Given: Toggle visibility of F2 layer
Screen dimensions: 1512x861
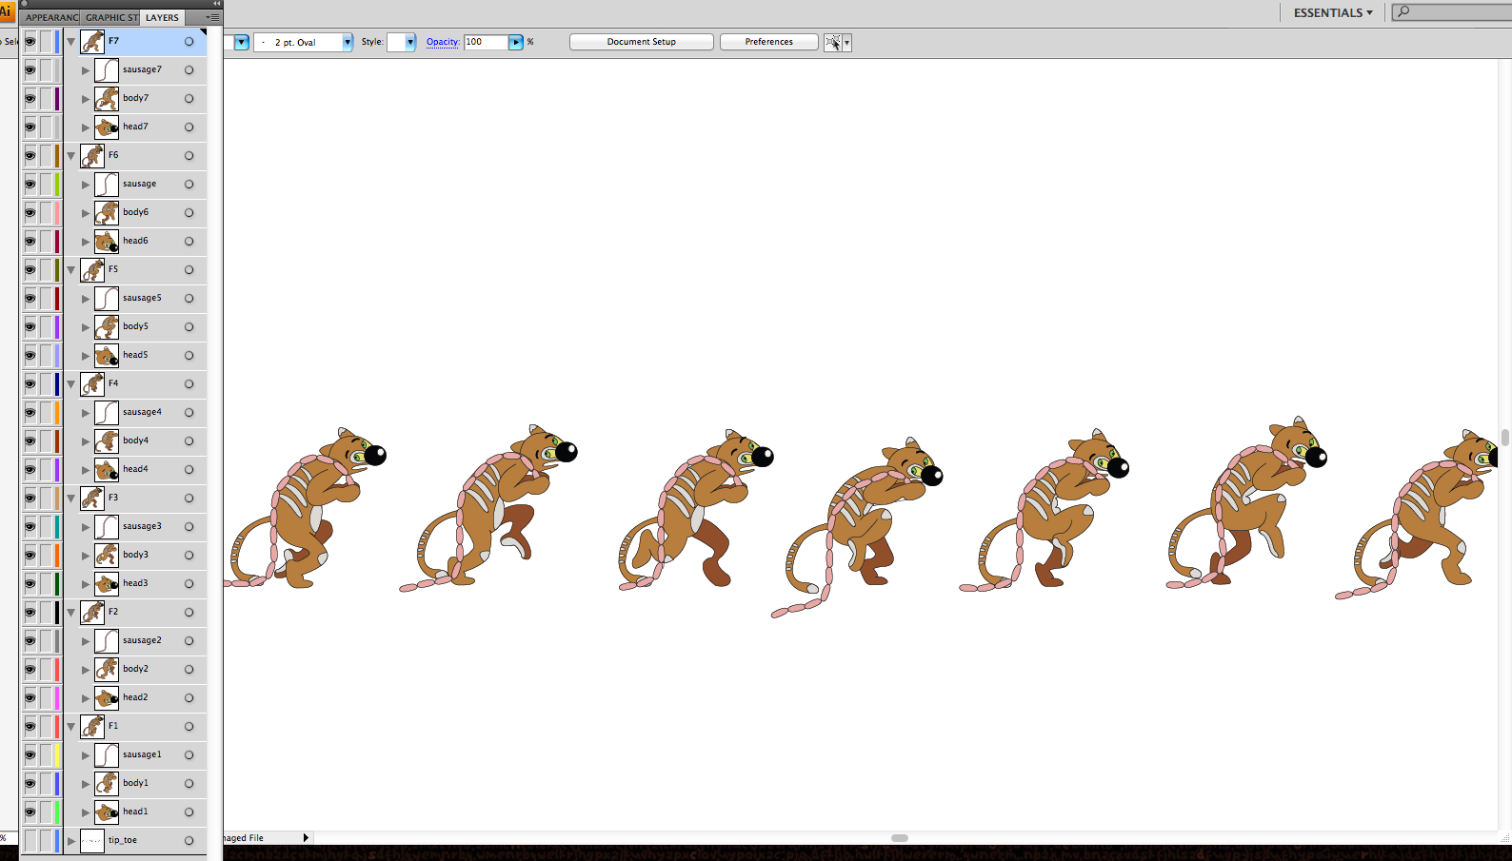Looking at the screenshot, I should click(x=30, y=613).
